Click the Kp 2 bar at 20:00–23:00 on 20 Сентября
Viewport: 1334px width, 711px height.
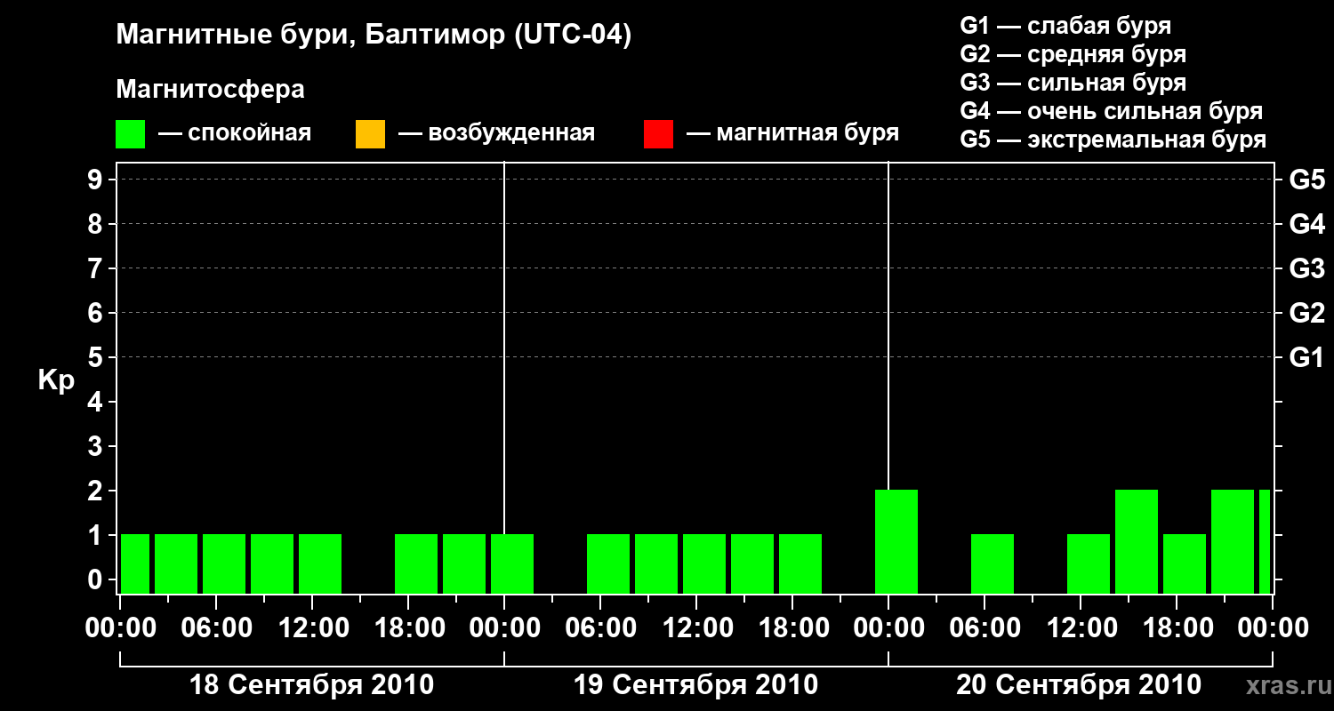1233,541
